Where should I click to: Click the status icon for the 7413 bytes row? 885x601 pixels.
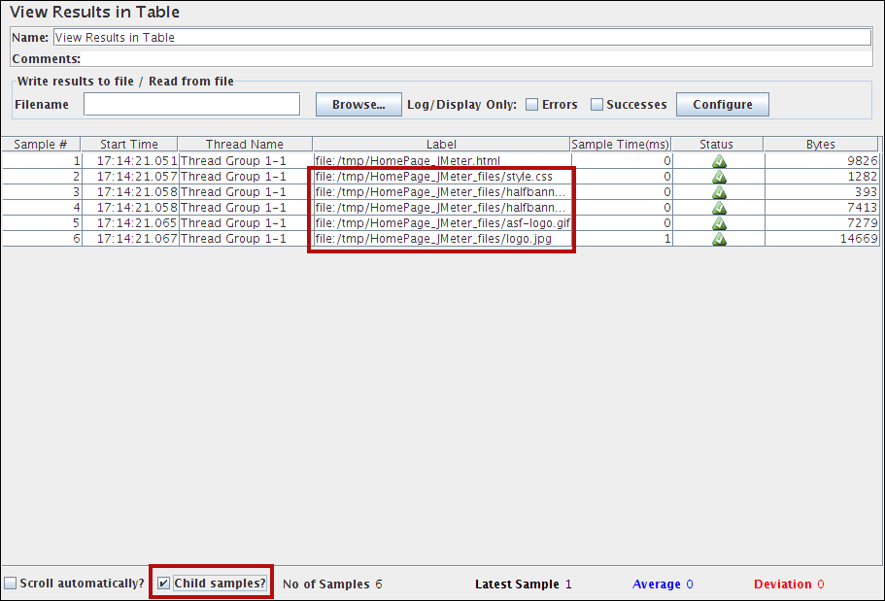tap(719, 208)
